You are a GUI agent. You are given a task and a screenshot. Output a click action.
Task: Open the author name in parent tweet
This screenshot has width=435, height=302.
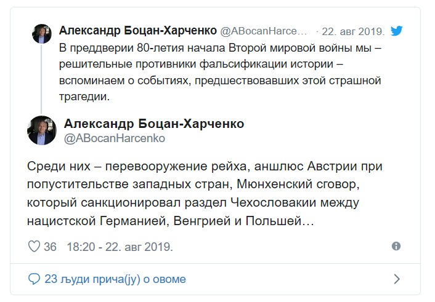(x=138, y=31)
